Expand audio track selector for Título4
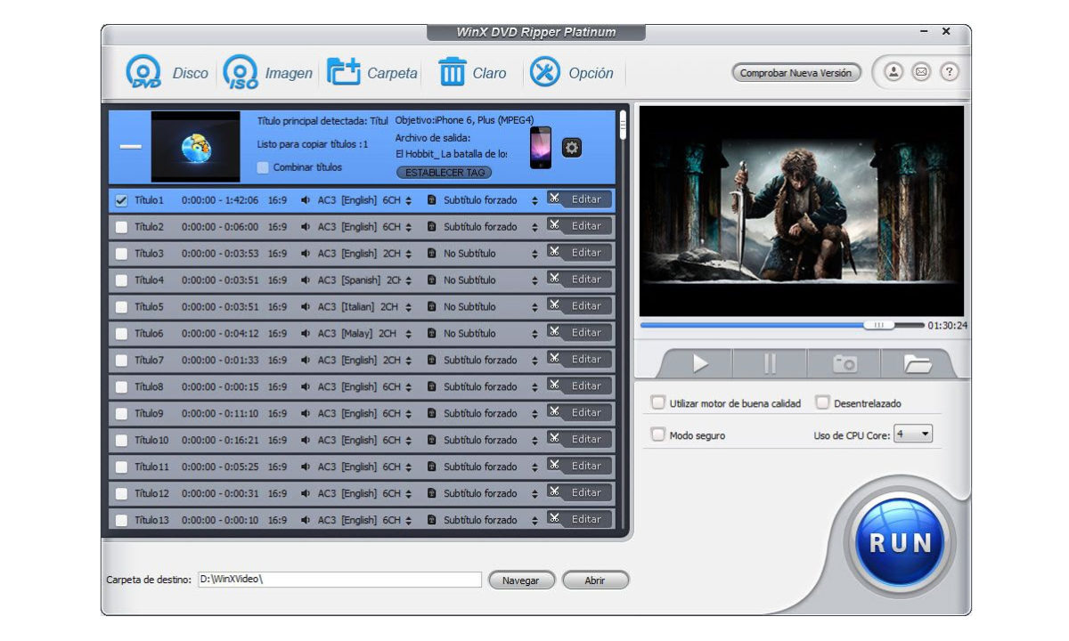The height and width of the screenshot is (641, 1069). point(408,280)
